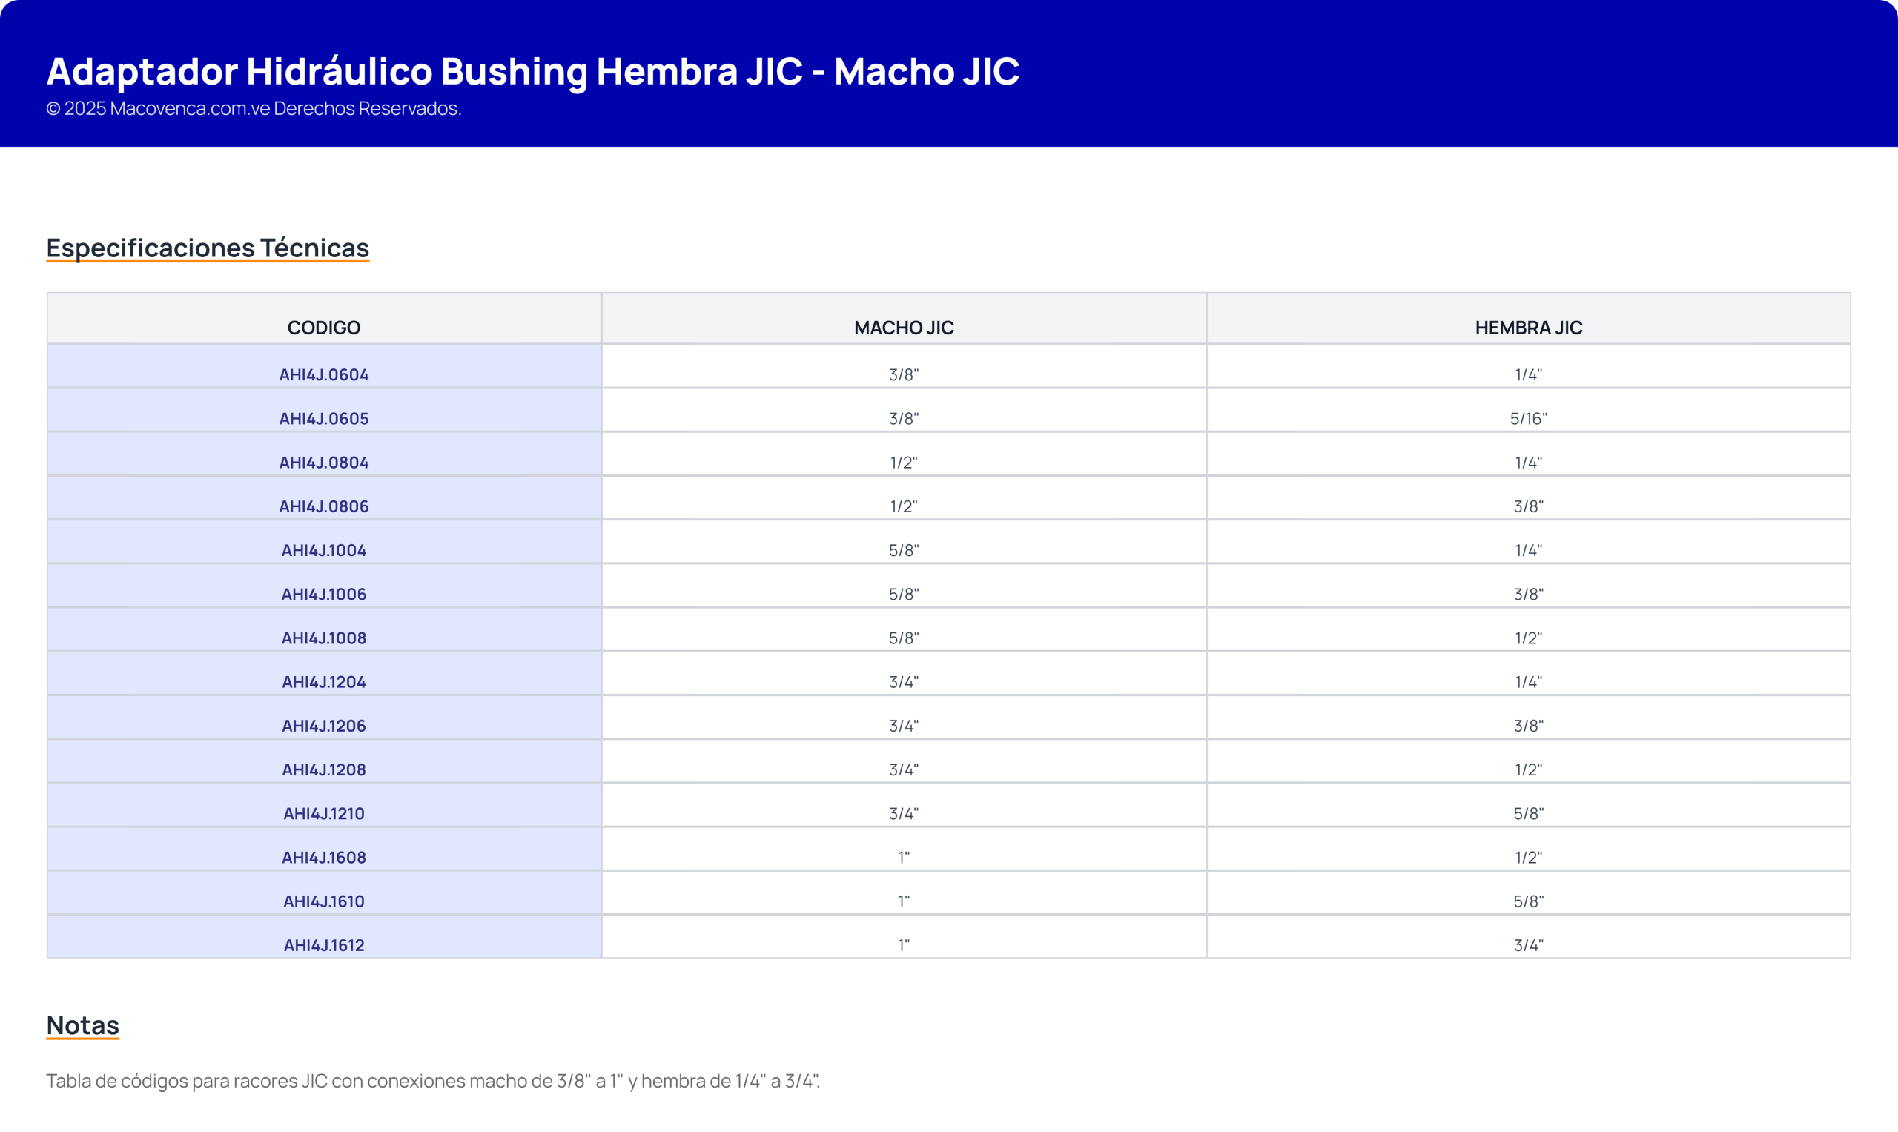Choose the AHI4J.1210 code cell

323,813
